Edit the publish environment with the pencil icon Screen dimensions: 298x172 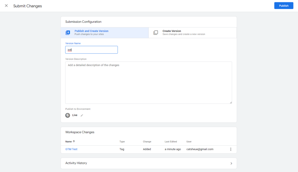point(82,115)
